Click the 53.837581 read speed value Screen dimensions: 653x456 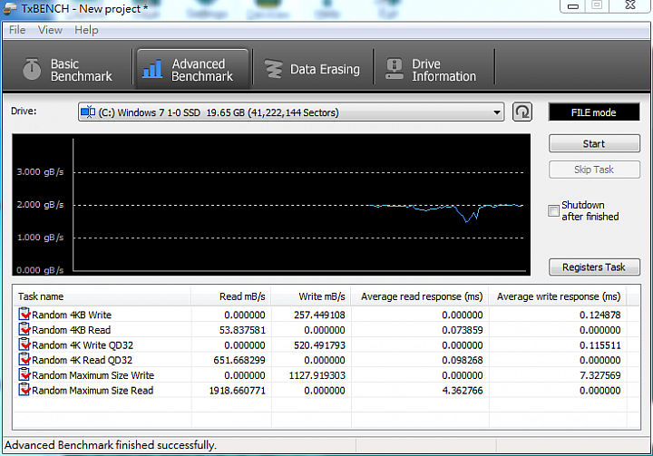tap(242, 330)
